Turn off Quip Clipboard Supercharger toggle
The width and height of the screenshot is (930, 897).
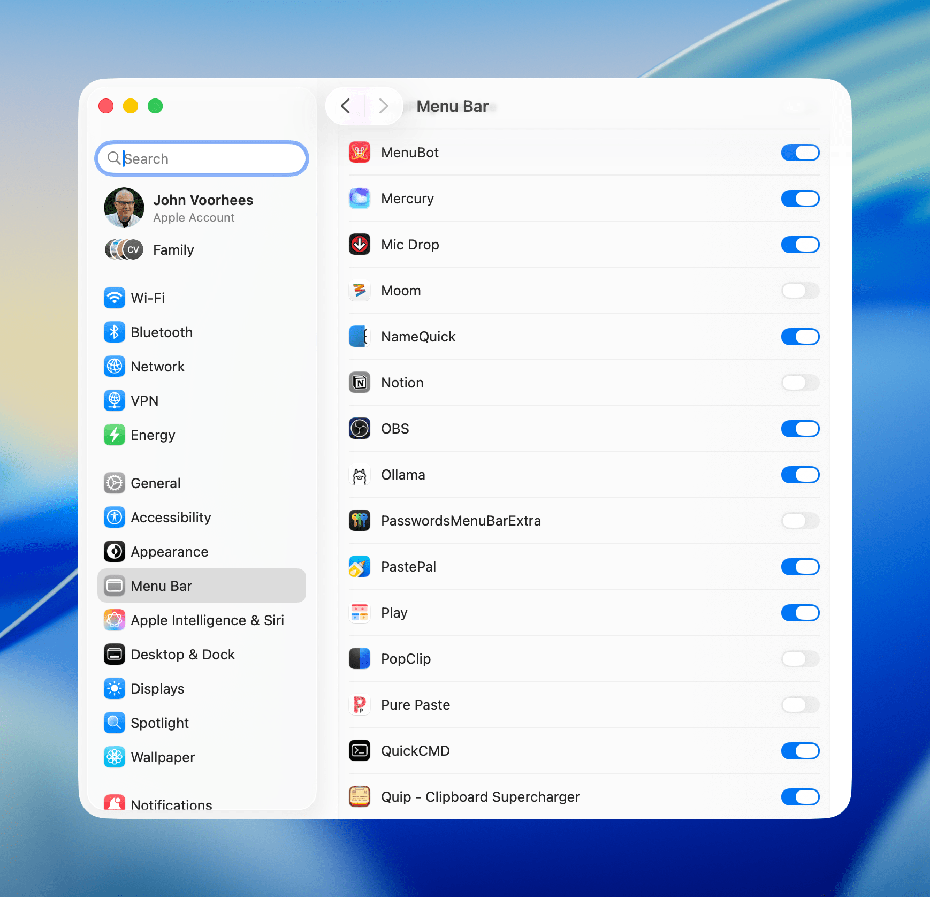pyautogui.click(x=801, y=797)
